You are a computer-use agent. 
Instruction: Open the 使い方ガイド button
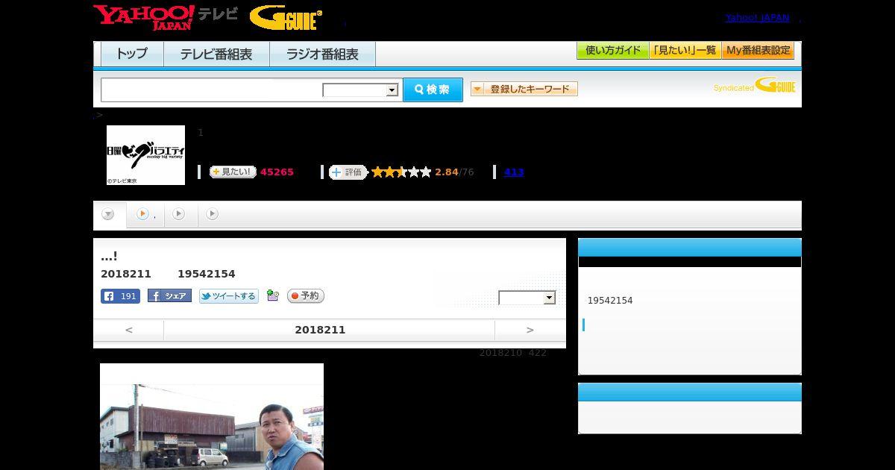pyautogui.click(x=613, y=51)
